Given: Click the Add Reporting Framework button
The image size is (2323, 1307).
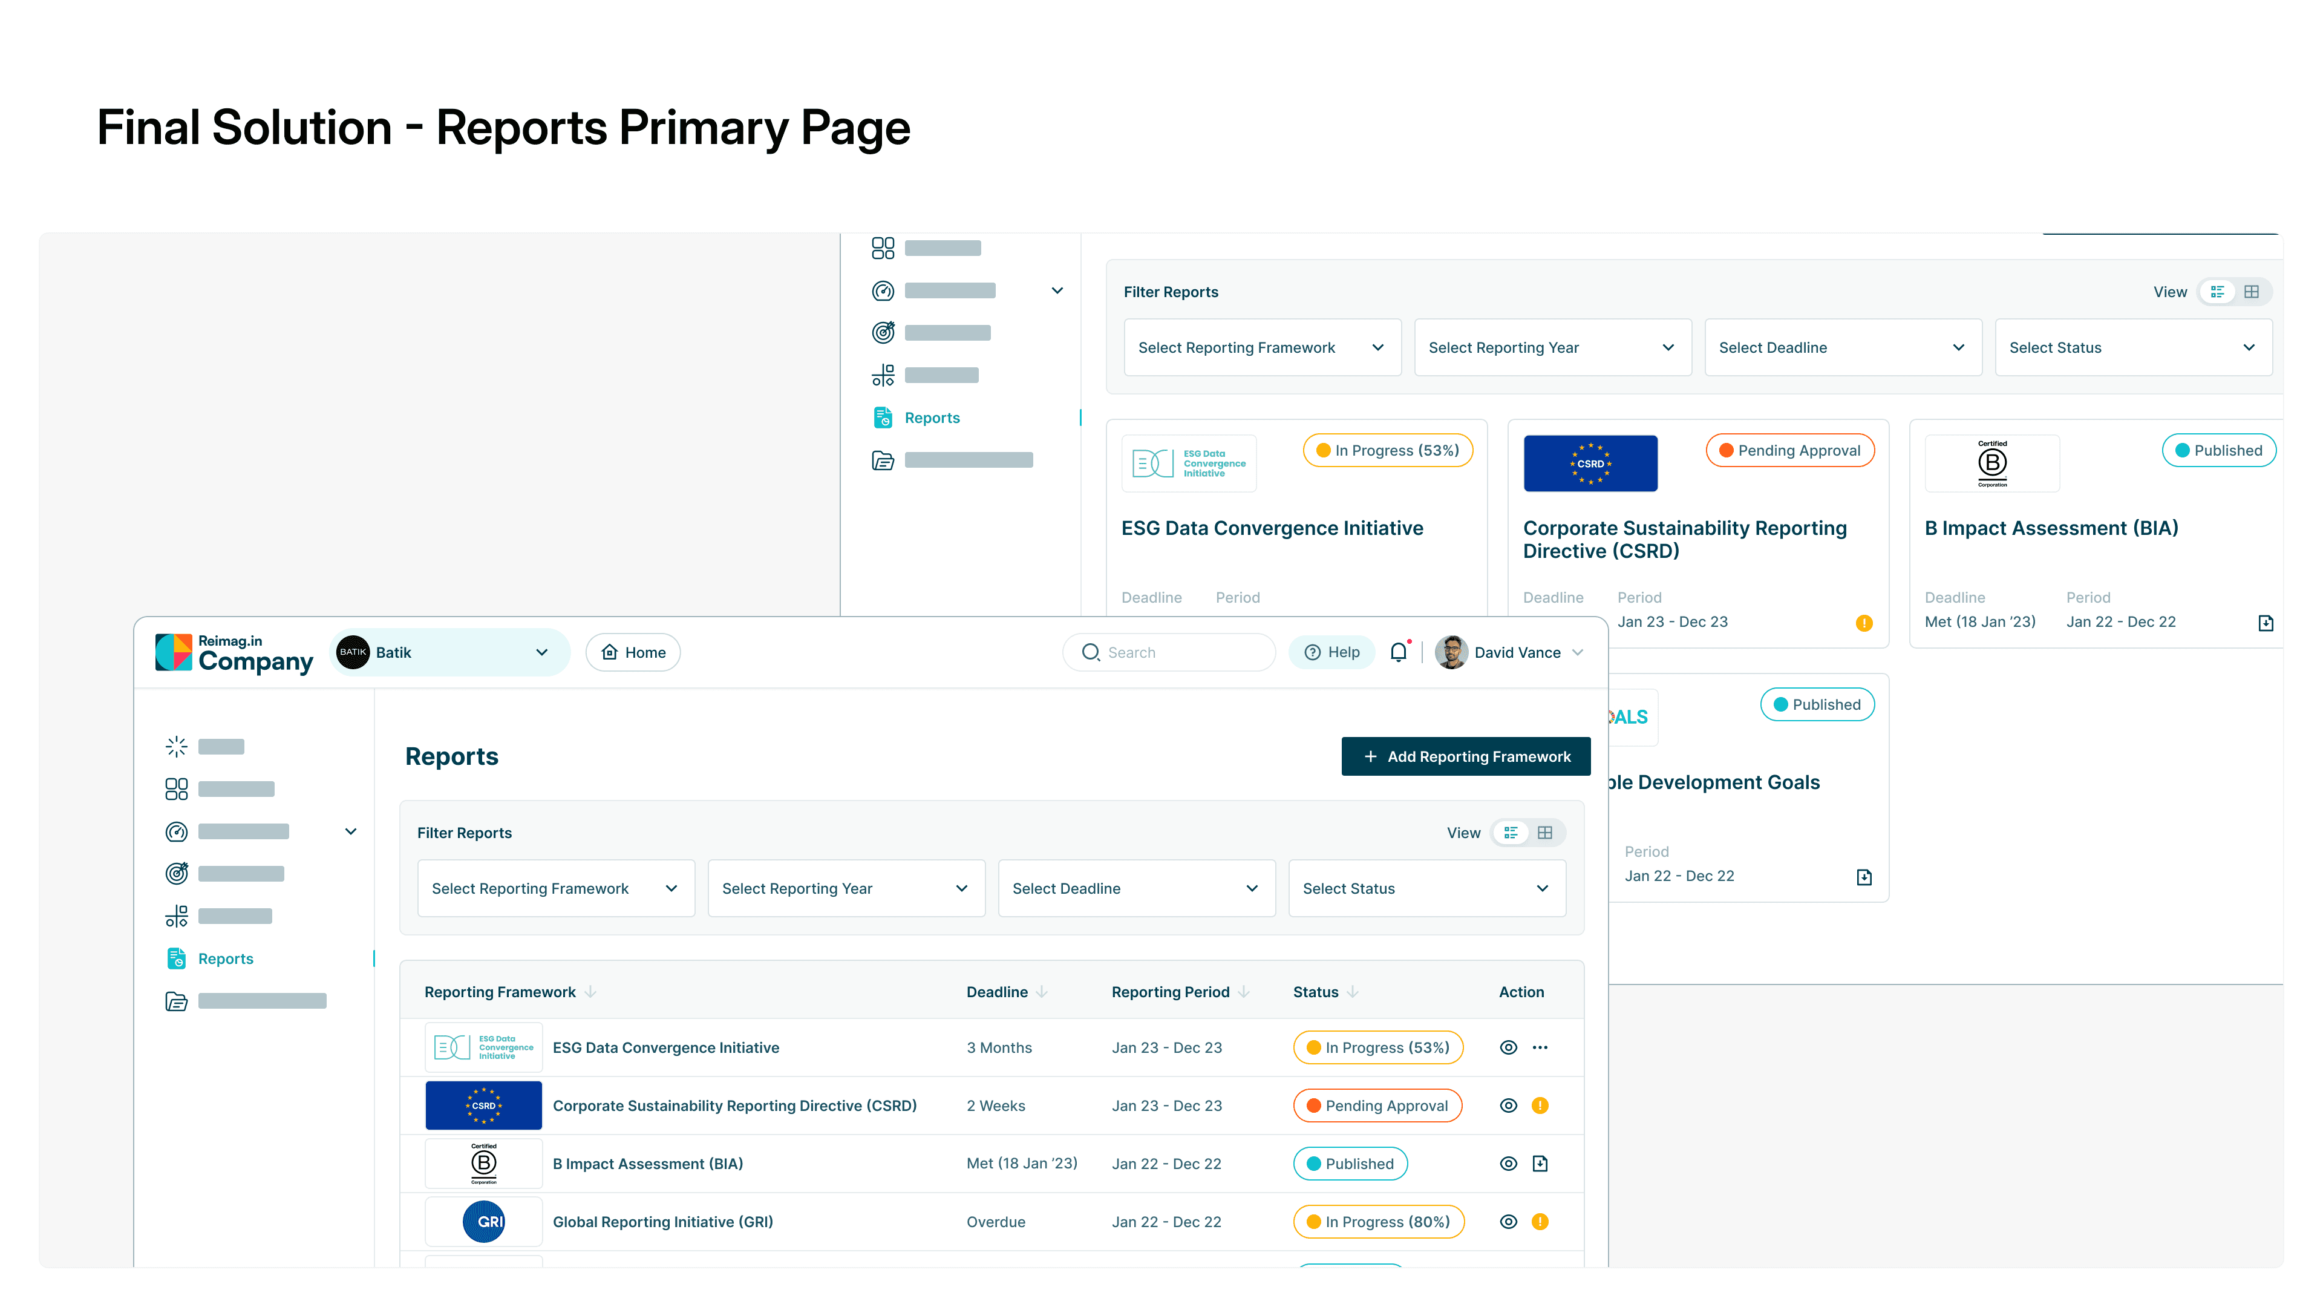Looking at the screenshot, I should tap(1465, 757).
